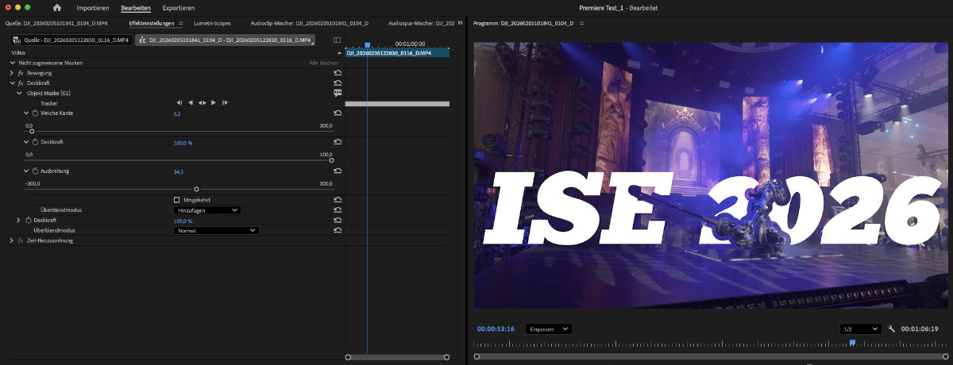Track selected mask forward

[214, 103]
